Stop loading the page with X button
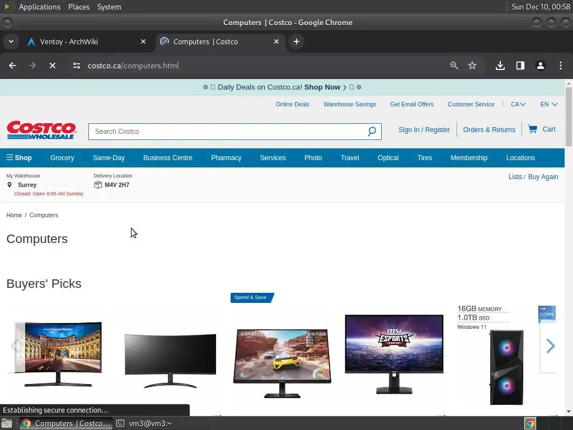 pos(53,66)
